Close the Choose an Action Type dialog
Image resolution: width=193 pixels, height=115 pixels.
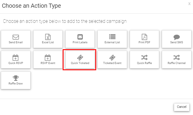pyautogui.click(x=189, y=4)
